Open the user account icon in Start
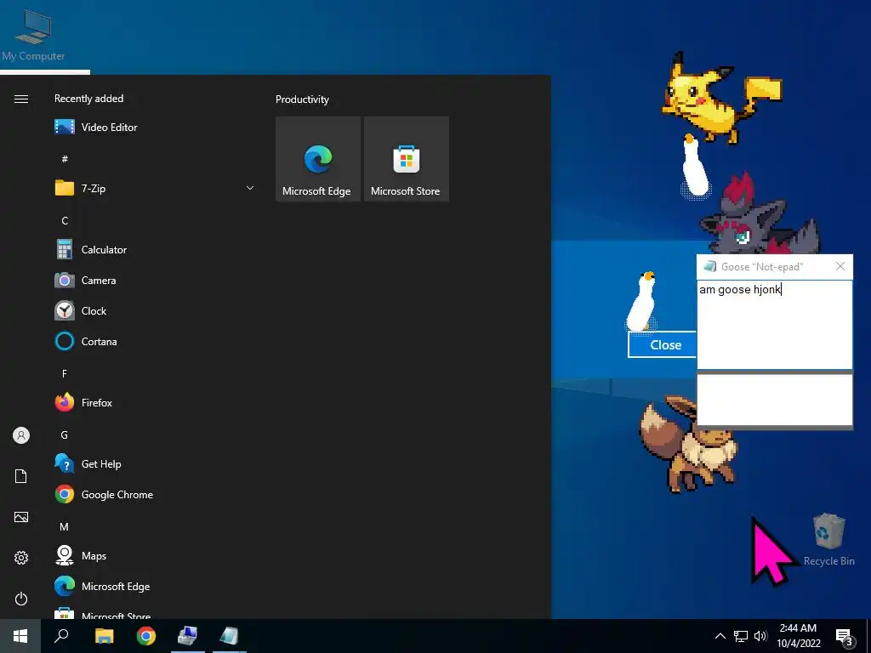 [21, 435]
